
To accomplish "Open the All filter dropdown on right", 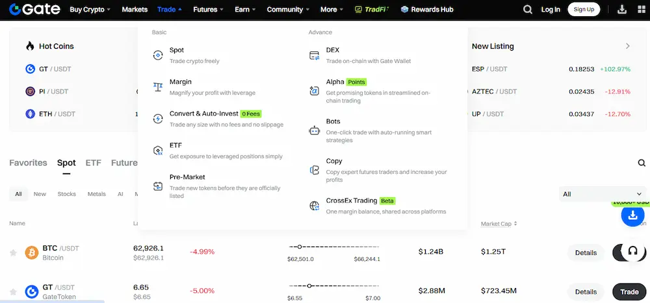I will click(x=603, y=194).
